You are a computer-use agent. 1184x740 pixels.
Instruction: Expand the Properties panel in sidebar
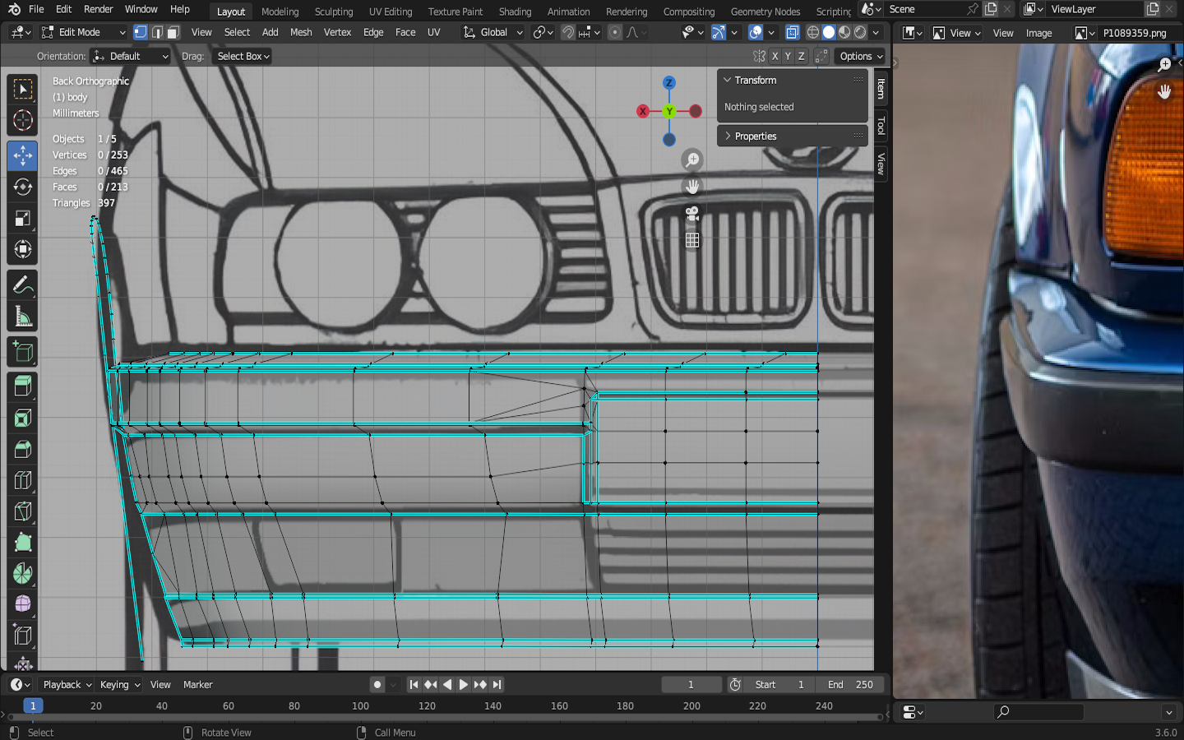756,136
